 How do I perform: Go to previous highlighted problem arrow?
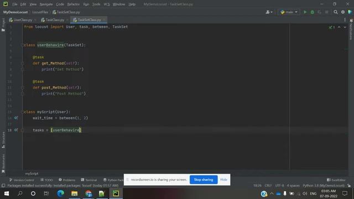339,27
